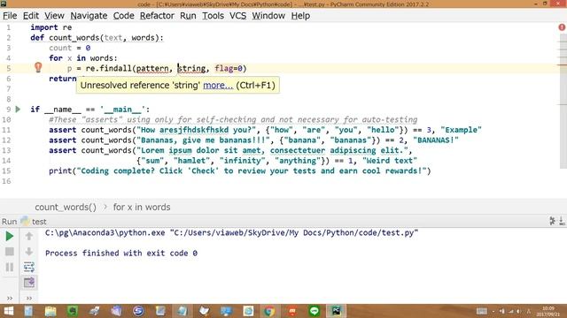The width and height of the screenshot is (567, 318).
Task: Open the Navigate menu
Action: click(89, 16)
